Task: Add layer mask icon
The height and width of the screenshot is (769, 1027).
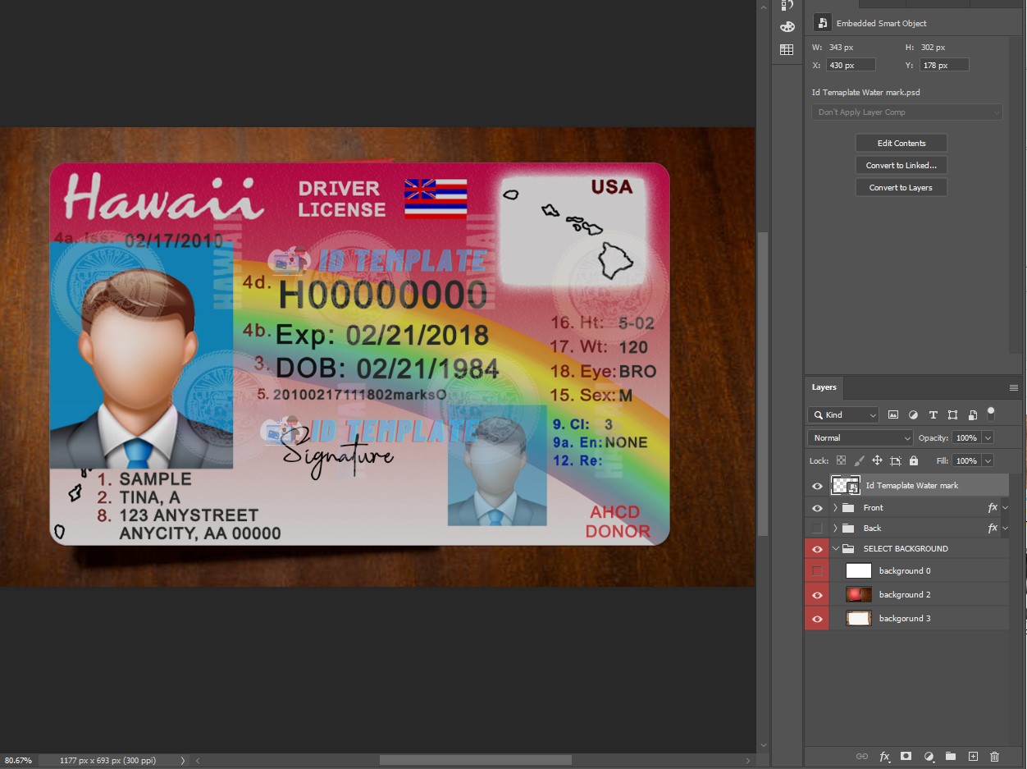Action: point(906,757)
